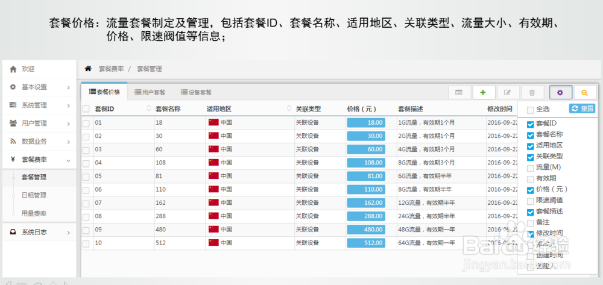Image resolution: width=603 pixels, height=285 pixels.
Task: Click the 用户管理 users sidebar icon
Action: tap(13, 124)
